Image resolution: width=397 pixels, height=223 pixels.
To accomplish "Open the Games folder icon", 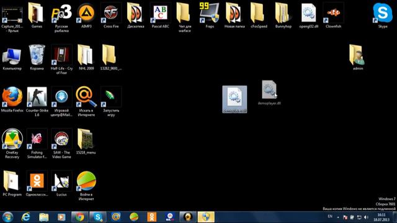I will coord(37,15).
